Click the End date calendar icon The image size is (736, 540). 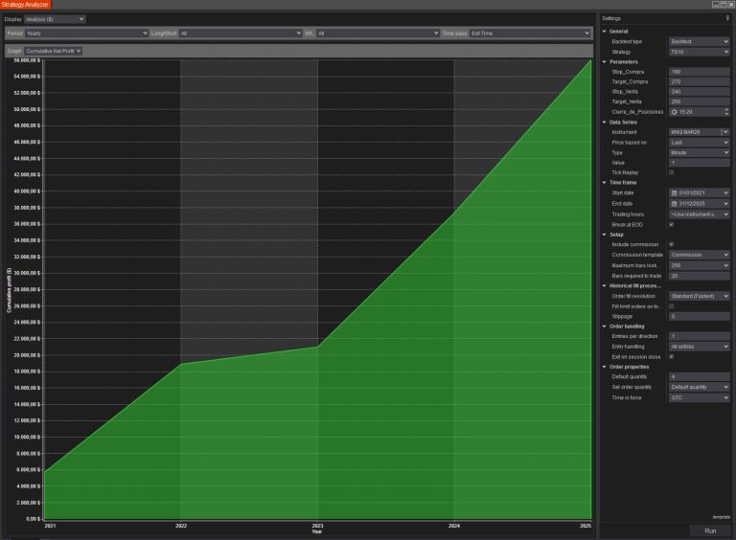click(x=674, y=204)
